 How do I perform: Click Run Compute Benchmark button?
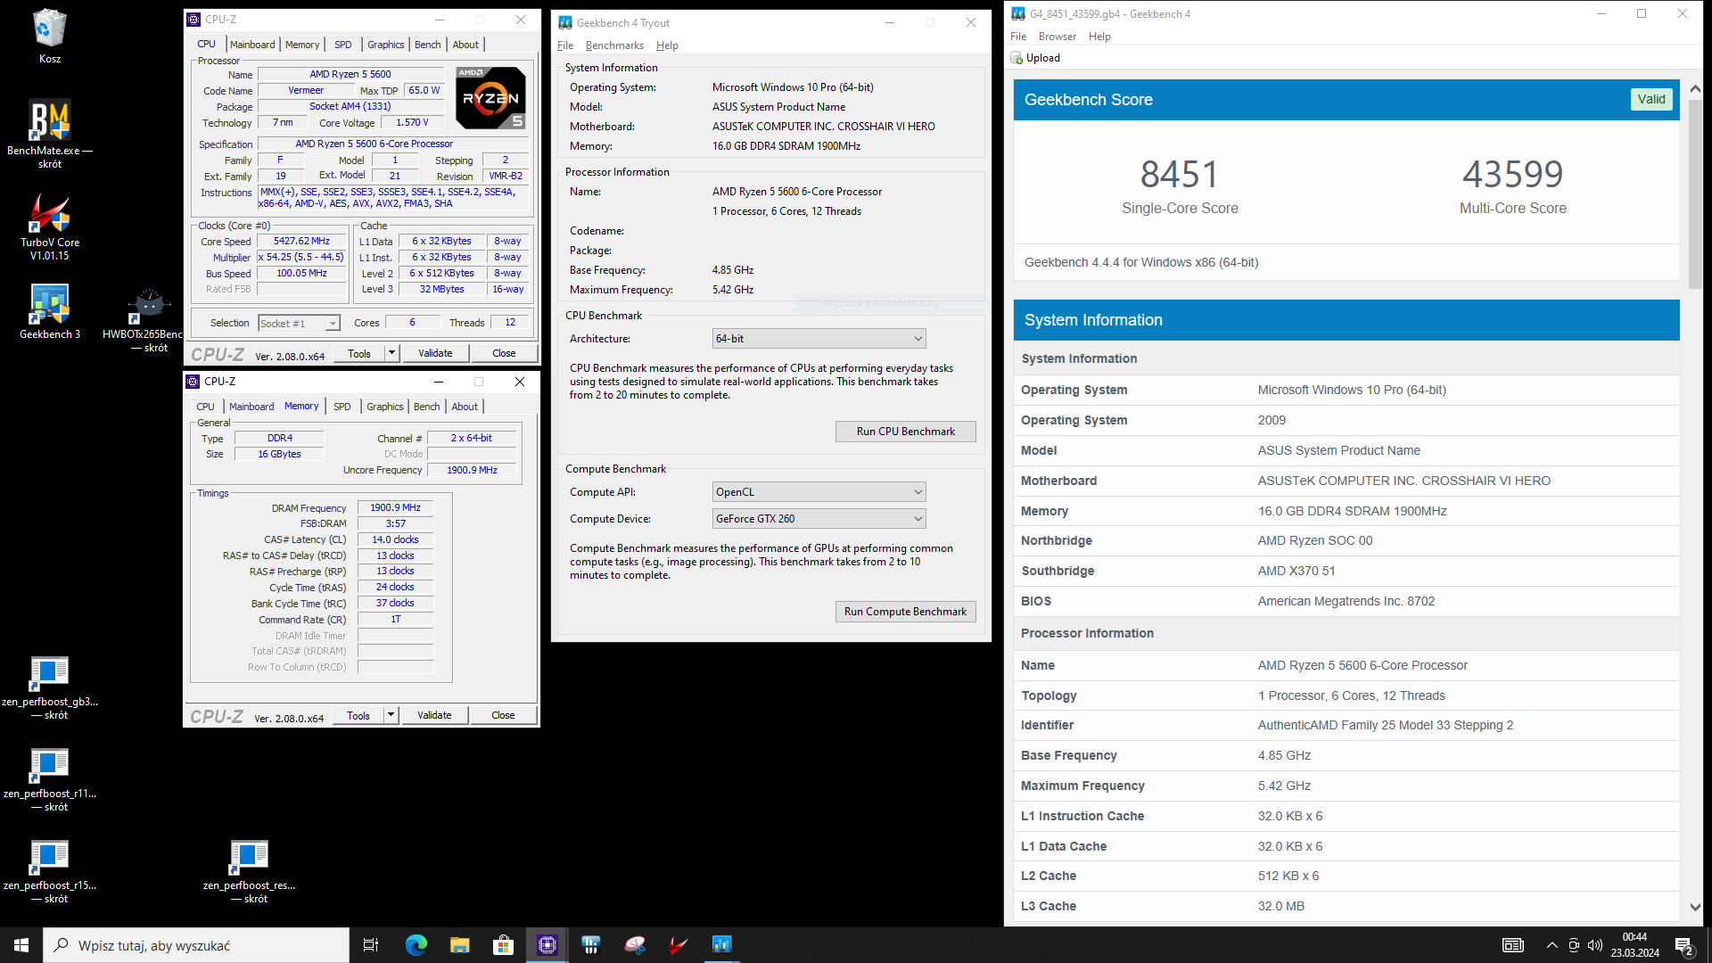click(906, 612)
